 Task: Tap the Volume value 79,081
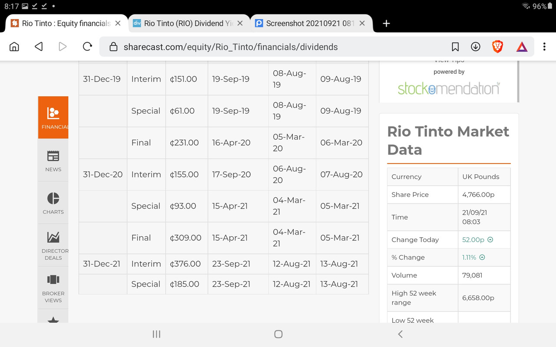[472, 275]
